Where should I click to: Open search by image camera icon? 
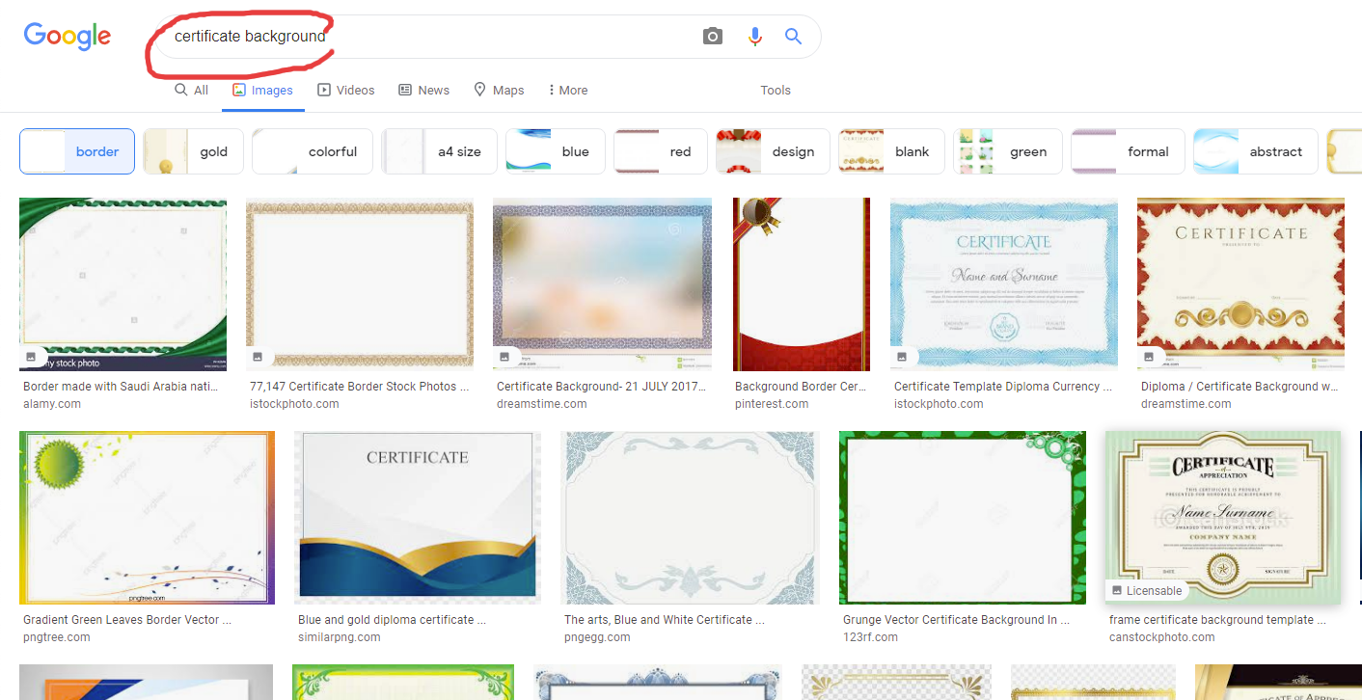(712, 37)
